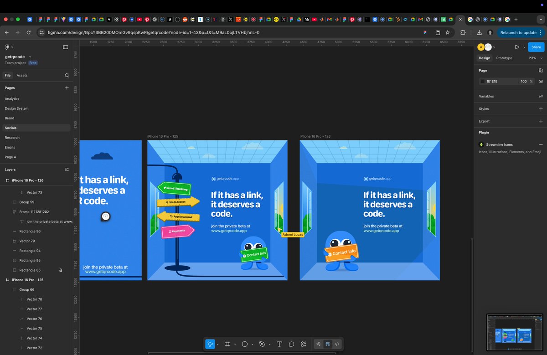Open the Actions components tool

pos(304,344)
